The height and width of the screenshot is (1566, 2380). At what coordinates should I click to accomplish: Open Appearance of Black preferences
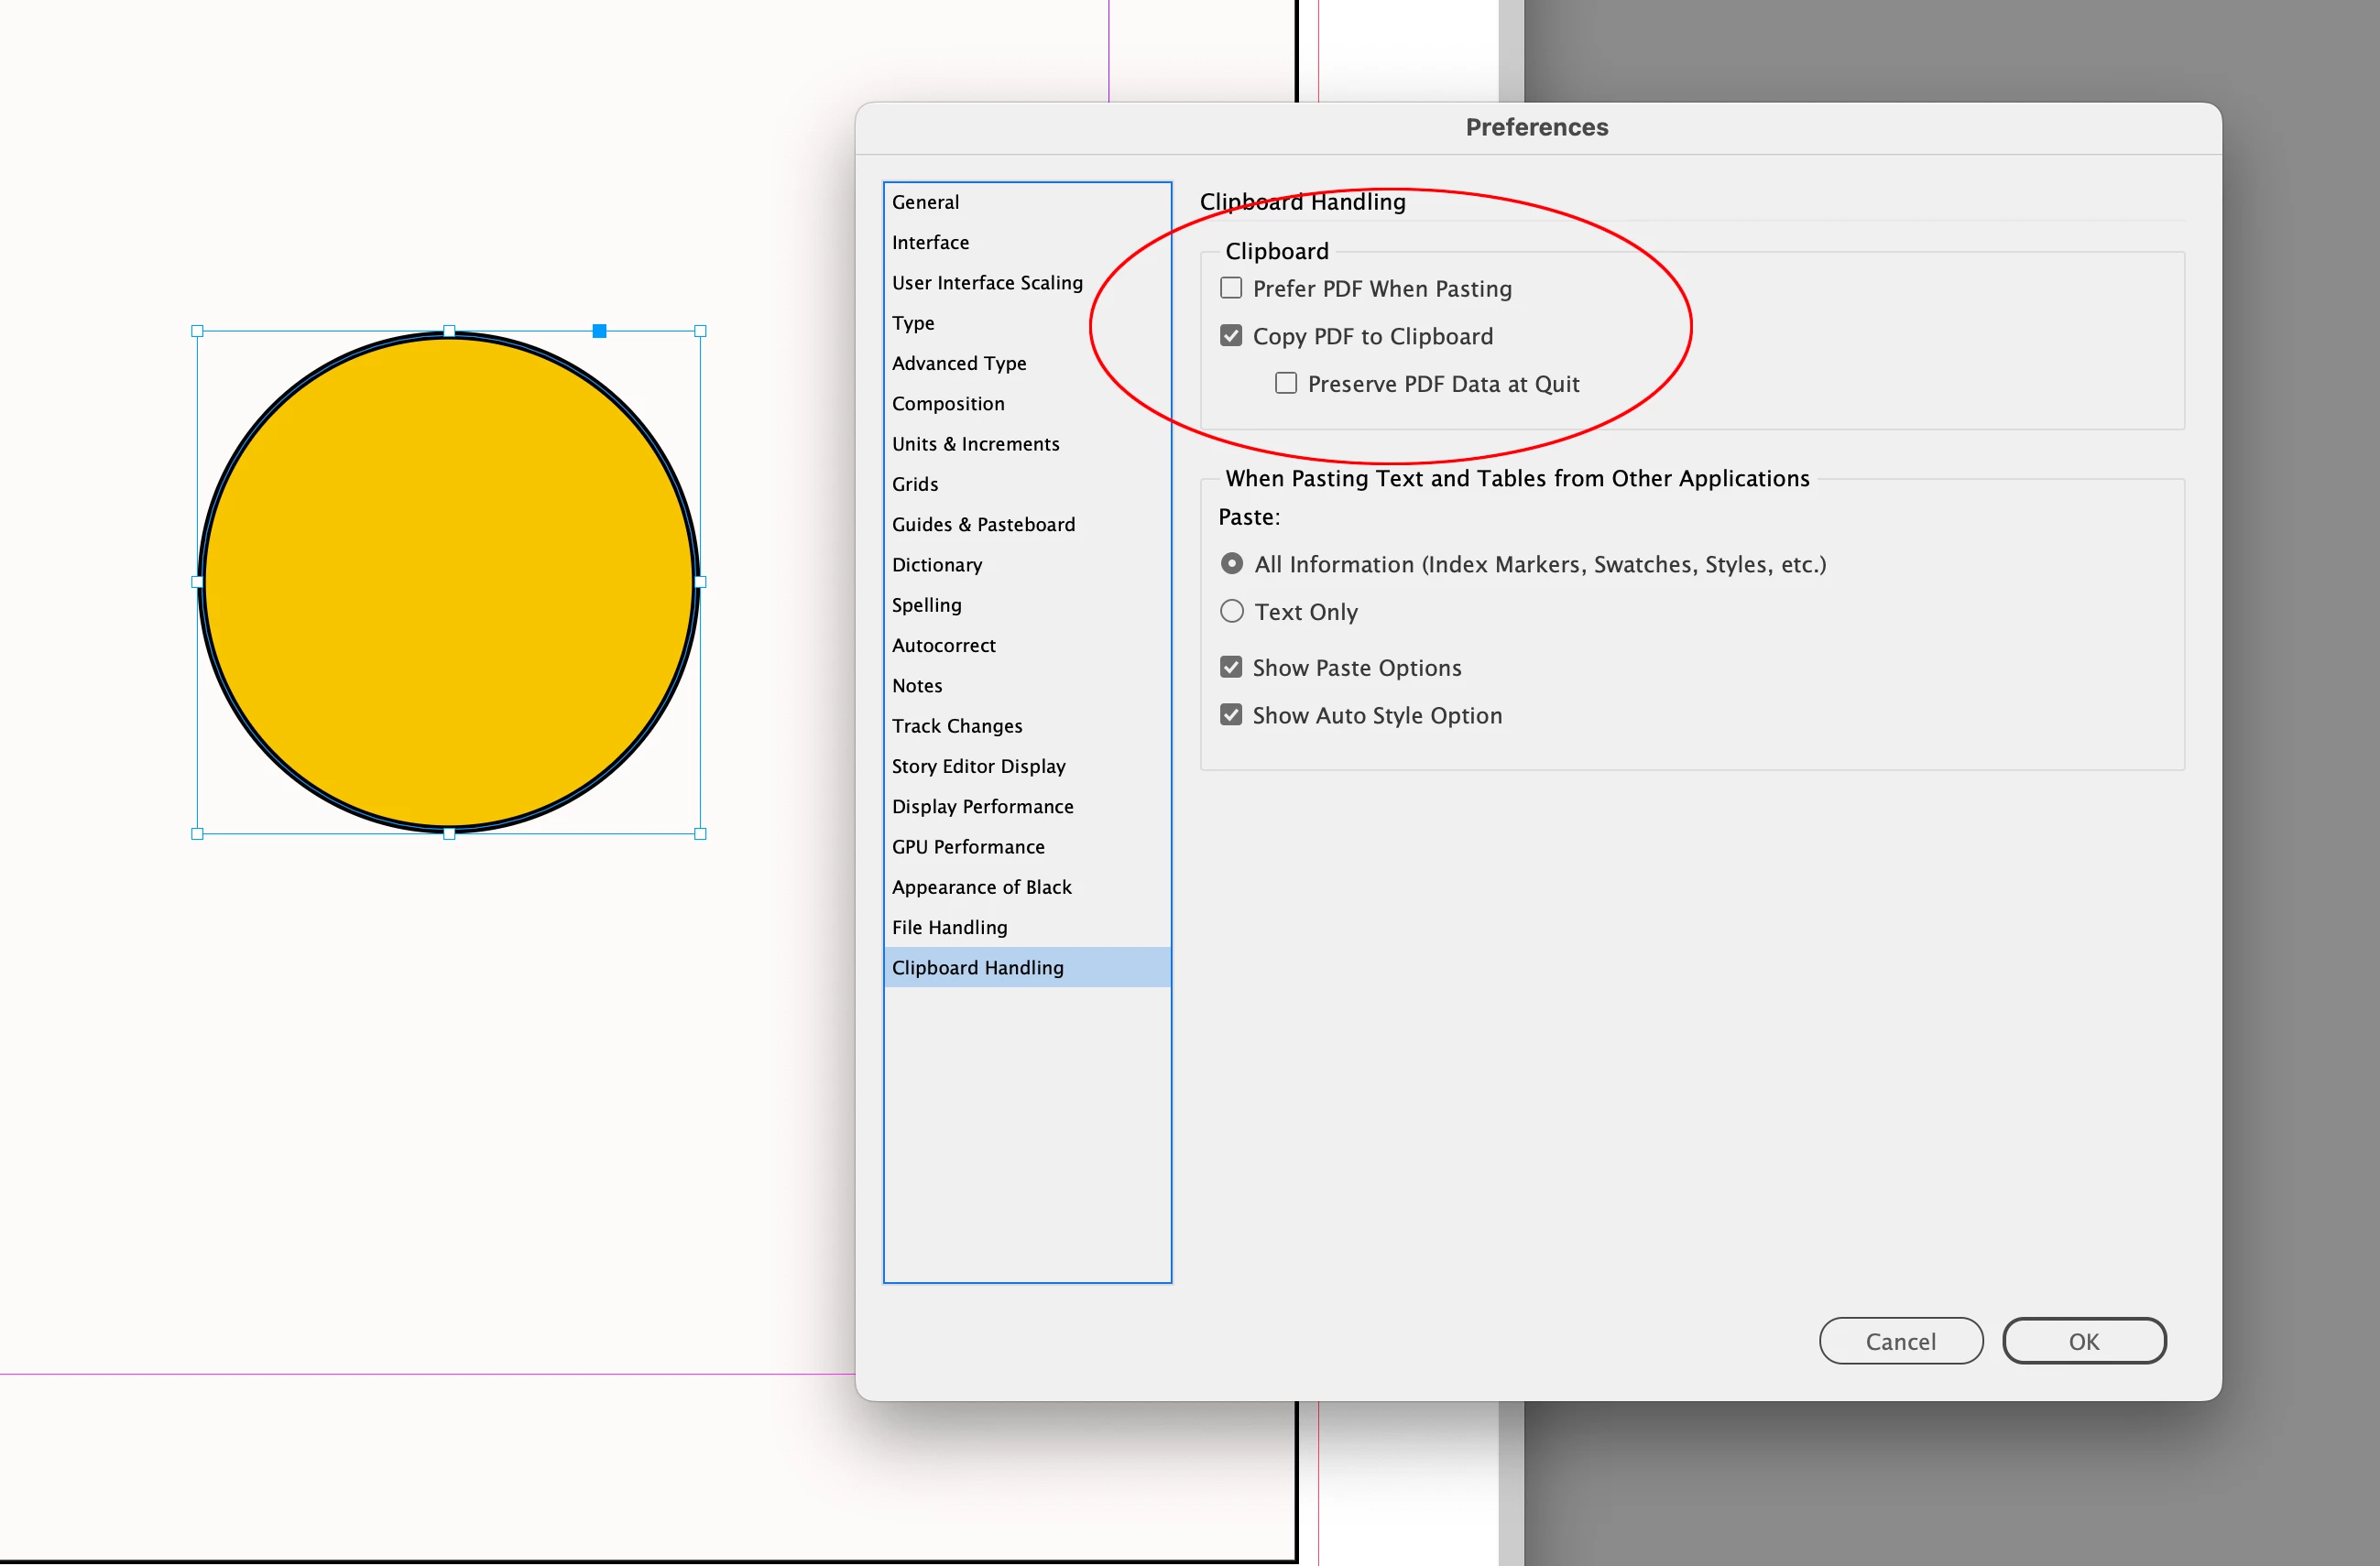pyautogui.click(x=981, y=887)
